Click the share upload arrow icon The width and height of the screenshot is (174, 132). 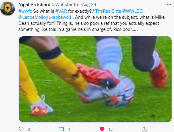point(144,129)
